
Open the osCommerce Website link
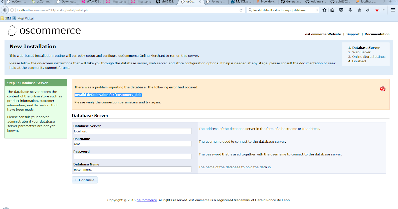(323, 34)
